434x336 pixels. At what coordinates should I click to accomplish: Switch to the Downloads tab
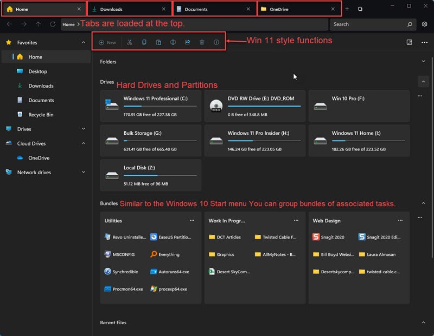tap(130, 9)
